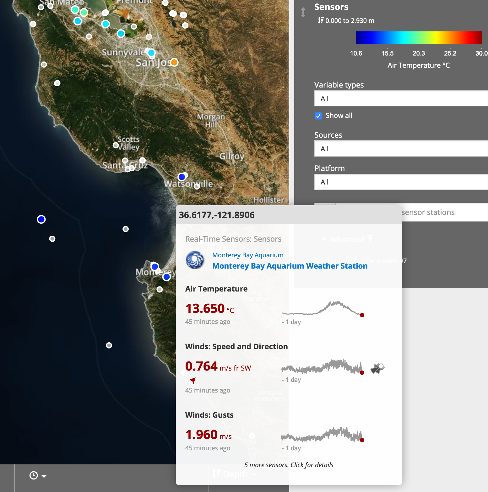Click the air temperature color scale bar
Image resolution: width=488 pixels, height=492 pixels.
[x=419, y=38]
